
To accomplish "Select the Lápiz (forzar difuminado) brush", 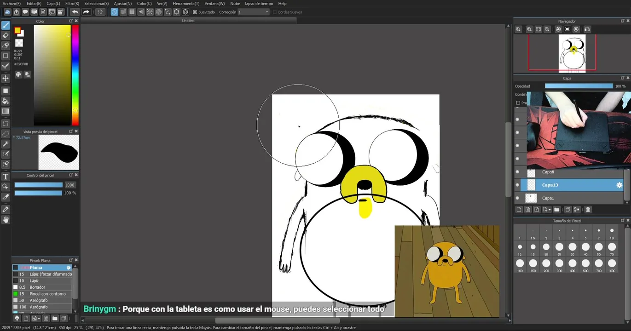I will point(42,274).
